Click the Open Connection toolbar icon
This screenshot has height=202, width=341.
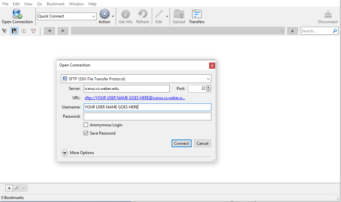17,14
